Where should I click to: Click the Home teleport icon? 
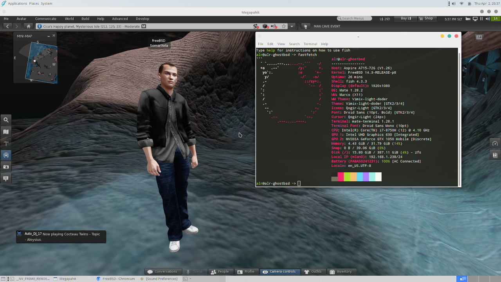click(x=28, y=26)
